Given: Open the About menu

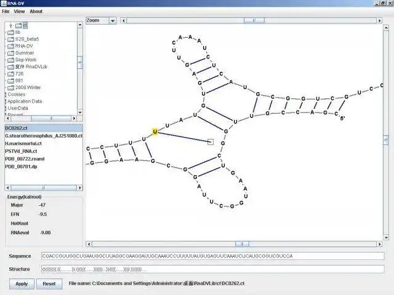Looking at the screenshot, I should (36, 11).
